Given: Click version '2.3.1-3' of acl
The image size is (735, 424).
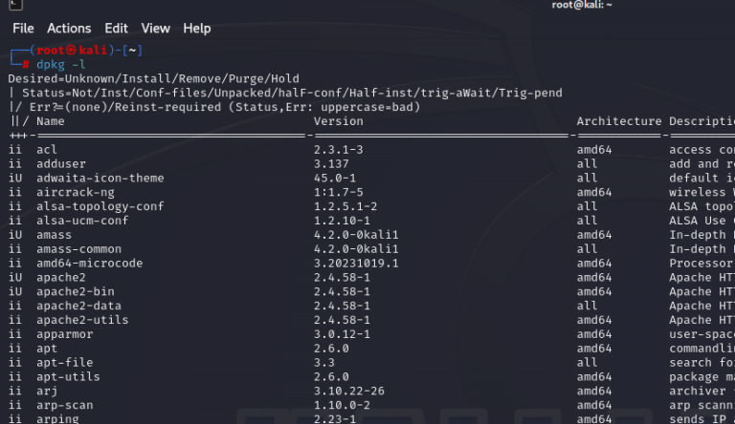Looking at the screenshot, I should [x=339, y=150].
